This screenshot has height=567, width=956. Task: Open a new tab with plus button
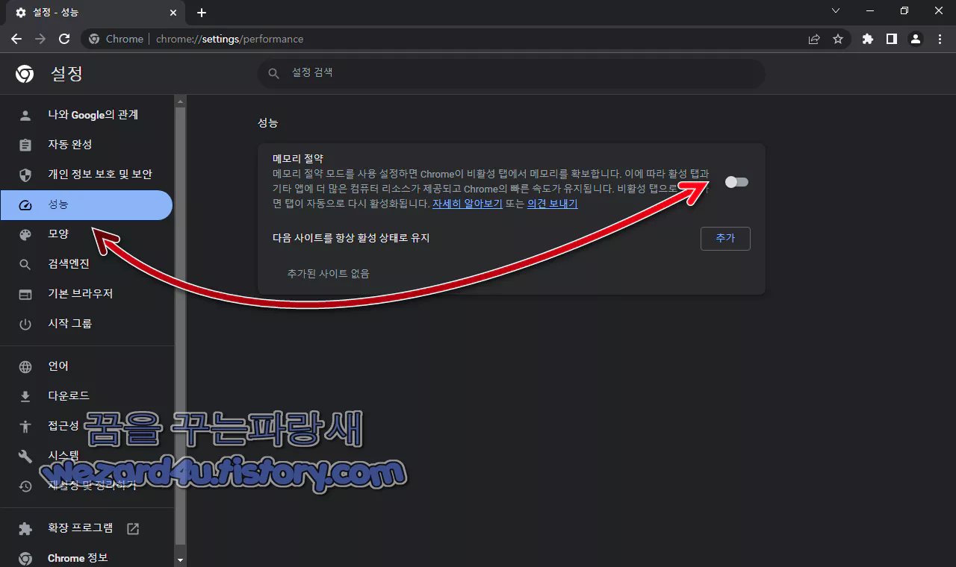point(202,13)
